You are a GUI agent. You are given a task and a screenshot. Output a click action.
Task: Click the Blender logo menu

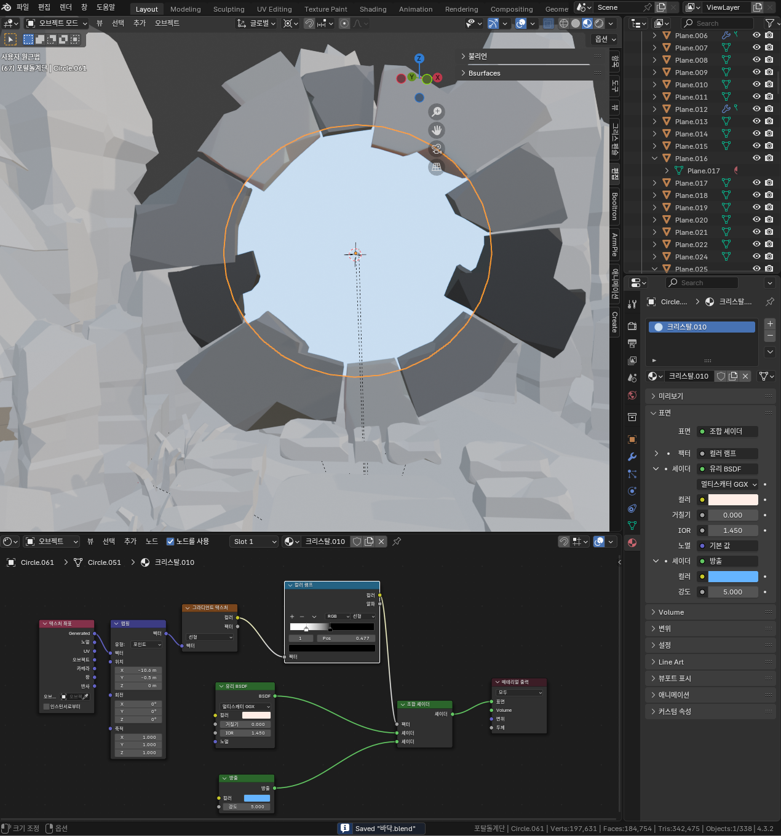click(x=6, y=7)
